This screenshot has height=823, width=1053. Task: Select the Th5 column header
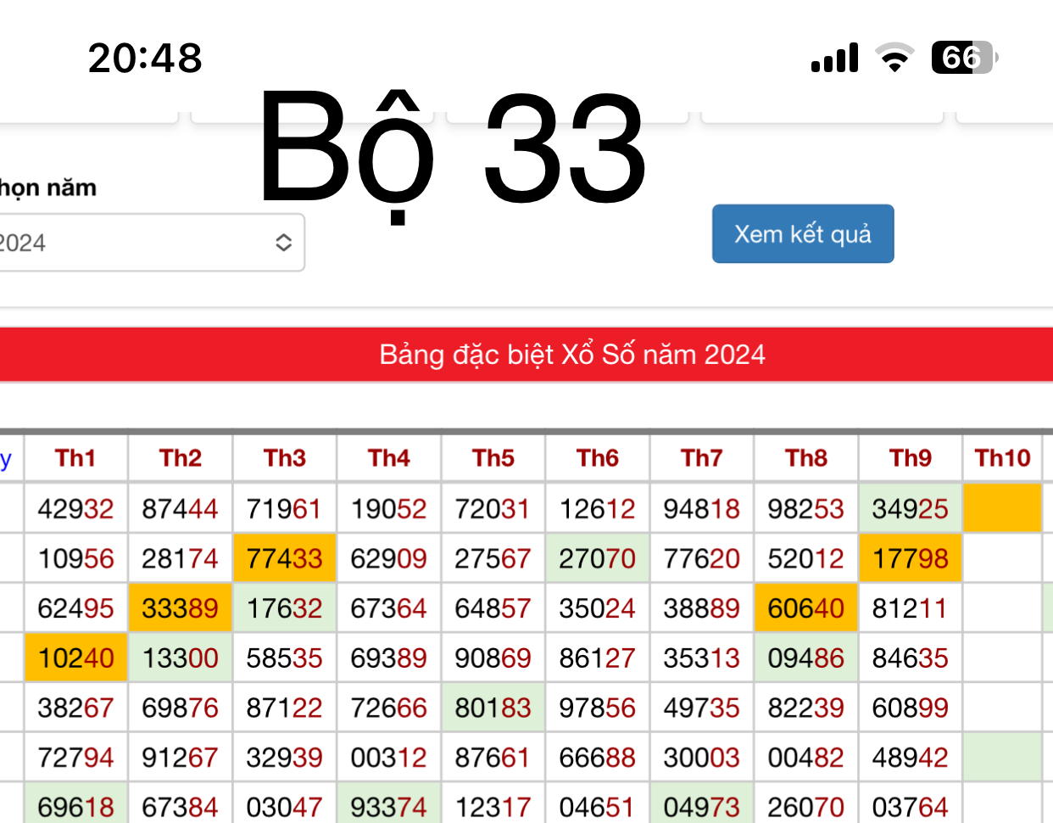point(493,458)
